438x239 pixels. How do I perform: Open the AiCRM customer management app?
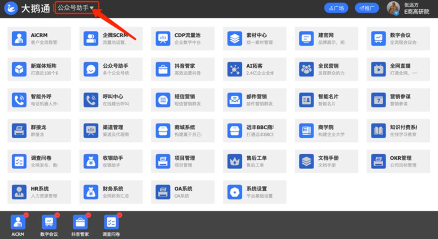pos(39,38)
